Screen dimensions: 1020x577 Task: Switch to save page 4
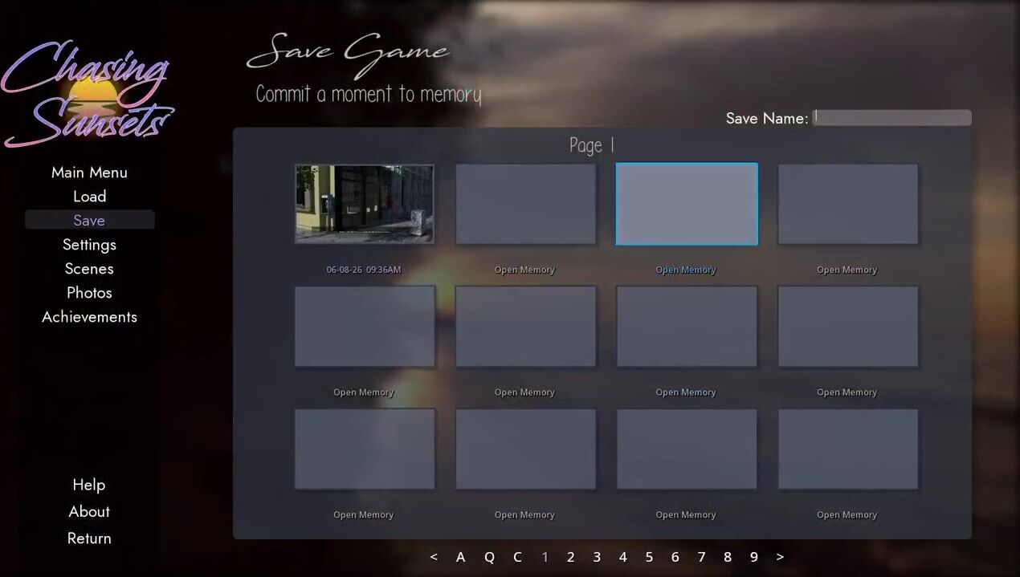click(622, 557)
